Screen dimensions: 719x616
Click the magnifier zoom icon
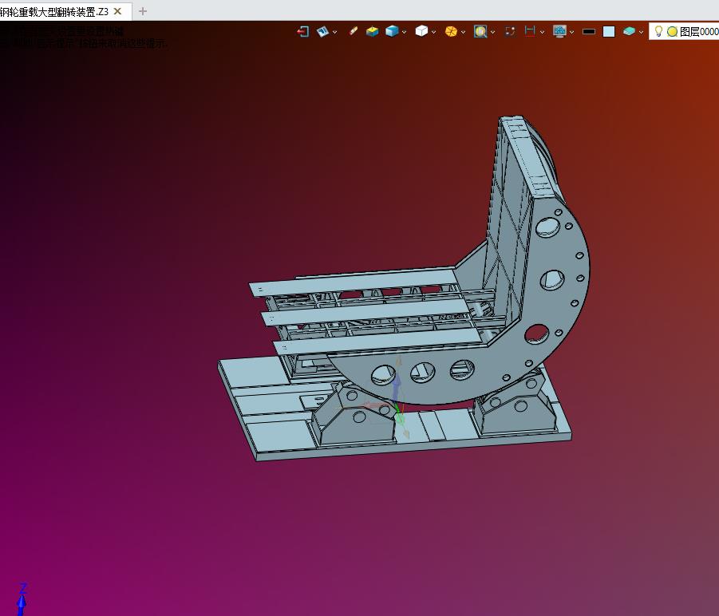tap(480, 31)
